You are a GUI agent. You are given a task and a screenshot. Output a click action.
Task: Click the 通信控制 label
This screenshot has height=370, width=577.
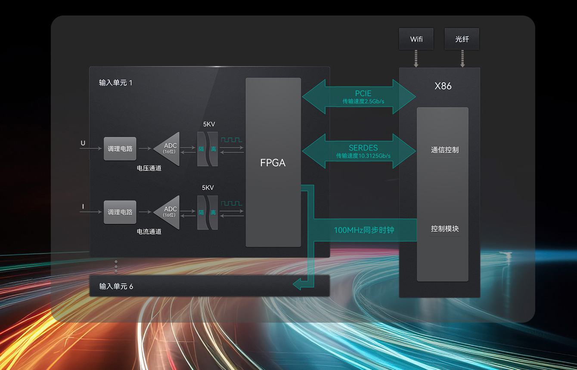444,150
